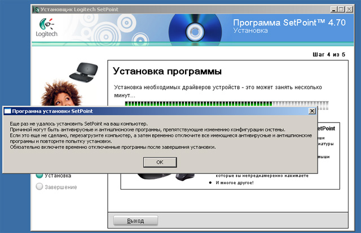Minimize the Logitech SetPoint installer window
Image resolution: width=361 pixels, height=233 pixels.
333,10
